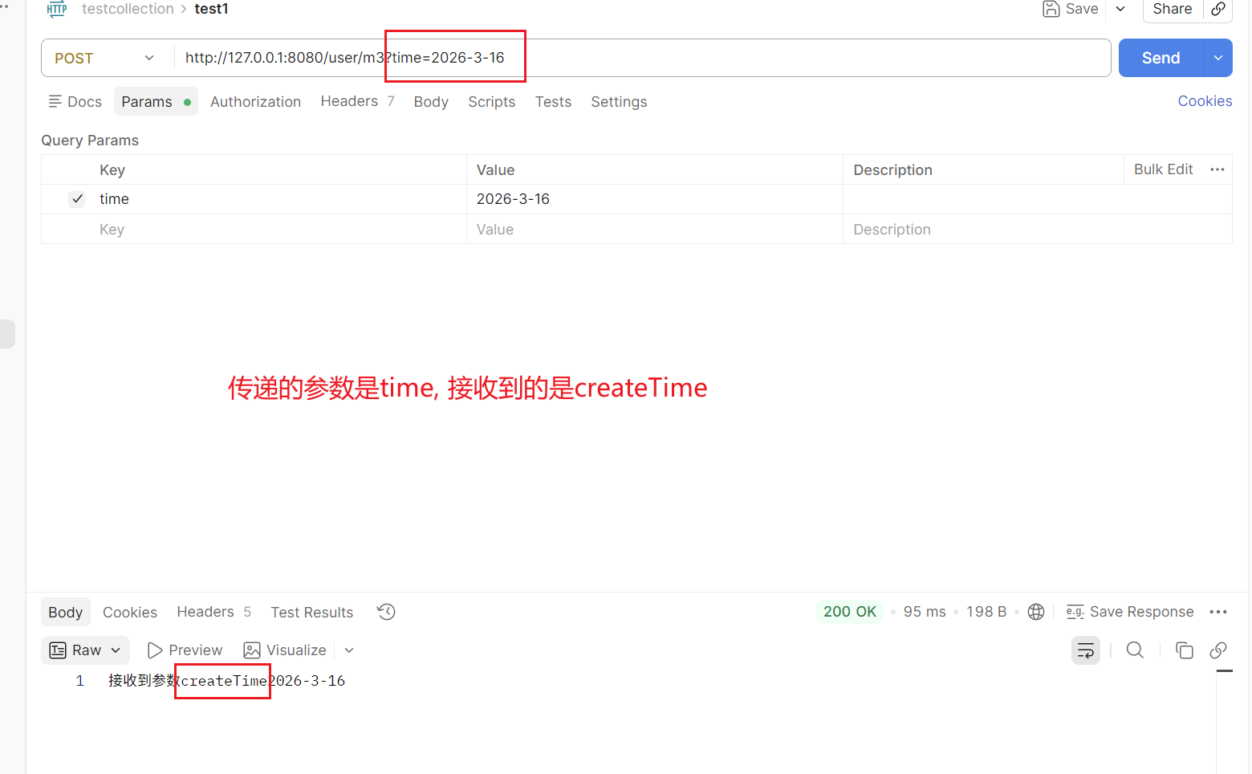Open the response history clock icon
1252x774 pixels.
(386, 612)
